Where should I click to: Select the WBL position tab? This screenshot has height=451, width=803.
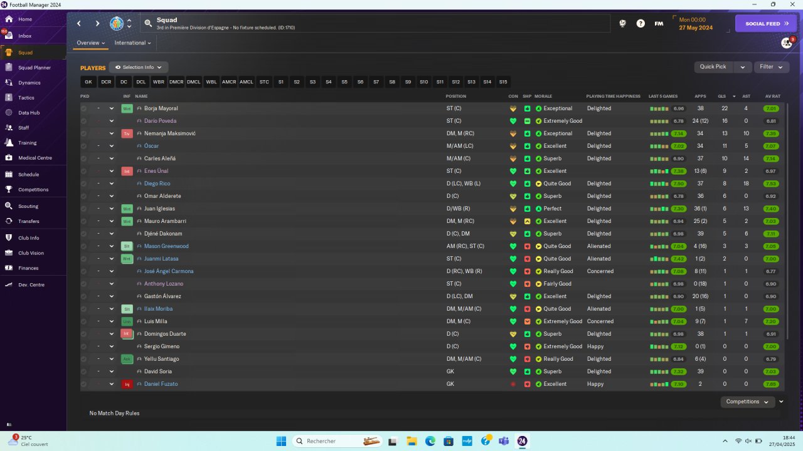211,82
